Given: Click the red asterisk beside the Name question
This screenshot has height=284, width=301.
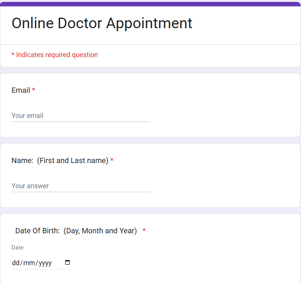Looking at the screenshot, I should [x=112, y=161].
